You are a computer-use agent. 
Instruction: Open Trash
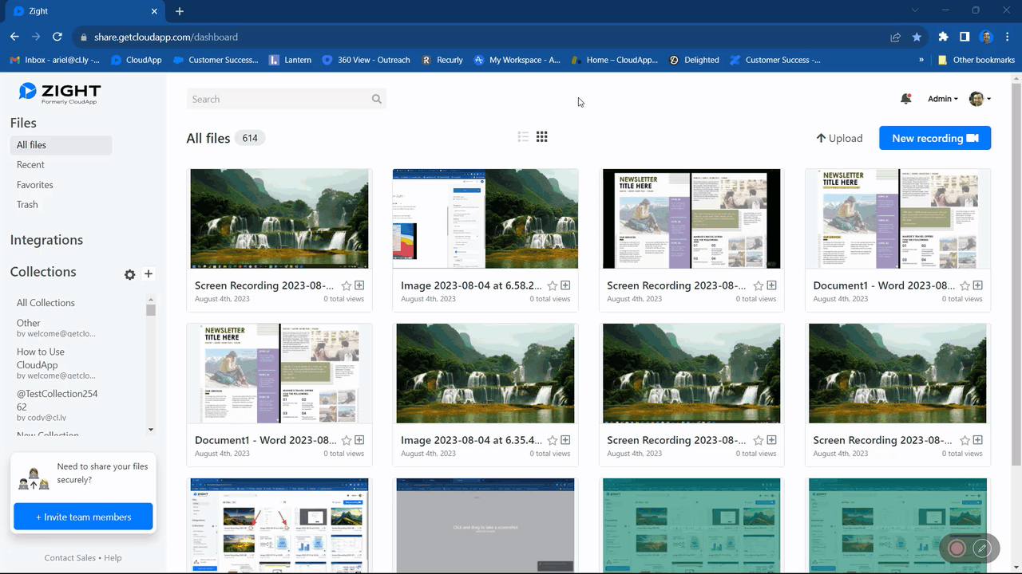27,205
